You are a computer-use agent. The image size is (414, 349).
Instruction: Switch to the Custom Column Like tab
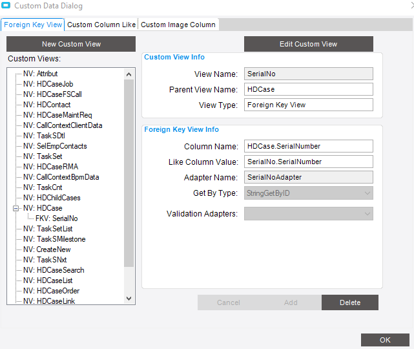point(101,25)
